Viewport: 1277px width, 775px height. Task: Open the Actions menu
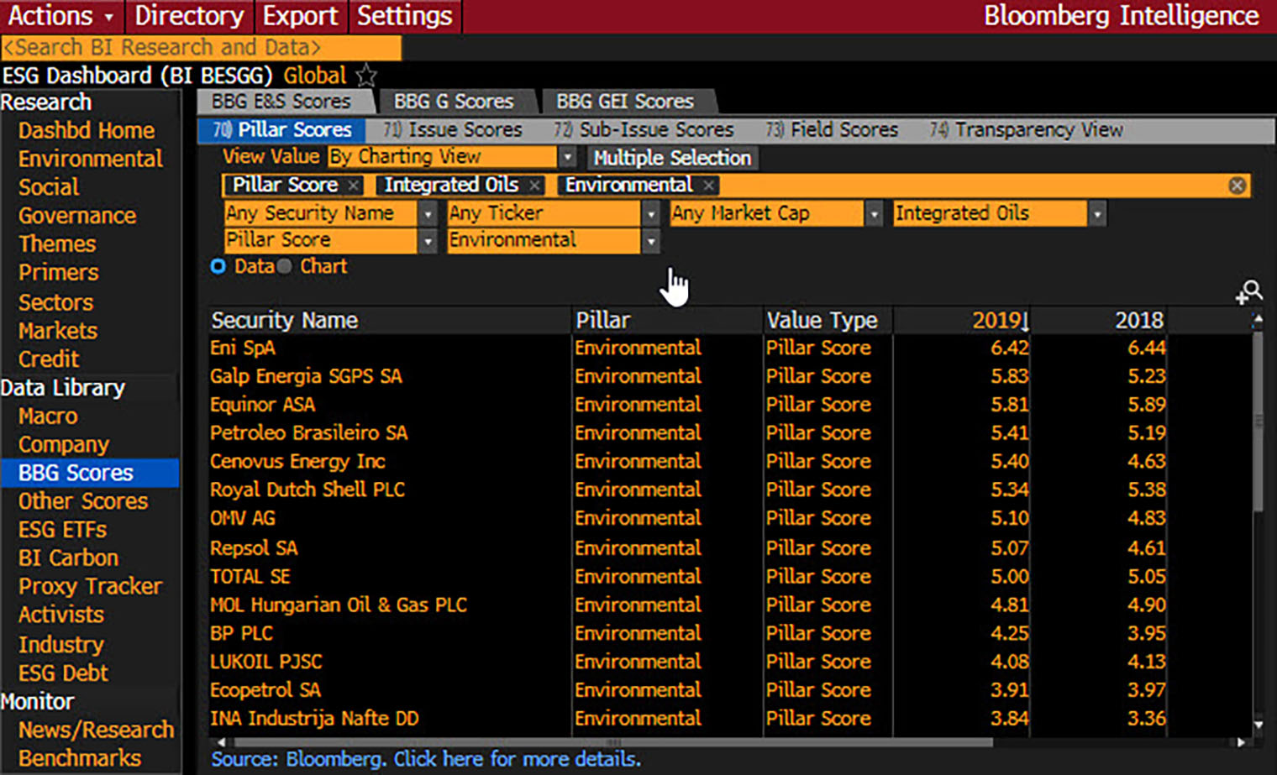coord(61,16)
